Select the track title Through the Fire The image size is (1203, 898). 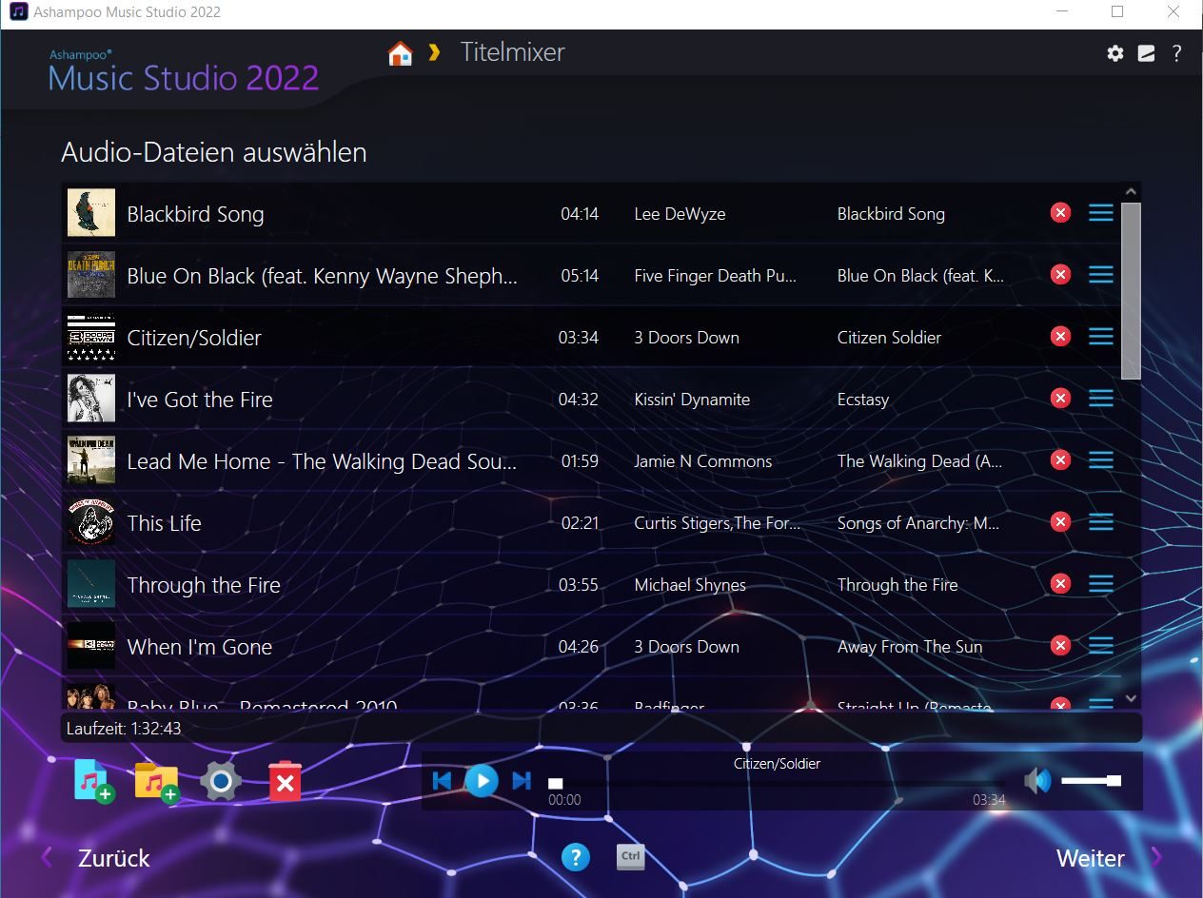tap(204, 585)
